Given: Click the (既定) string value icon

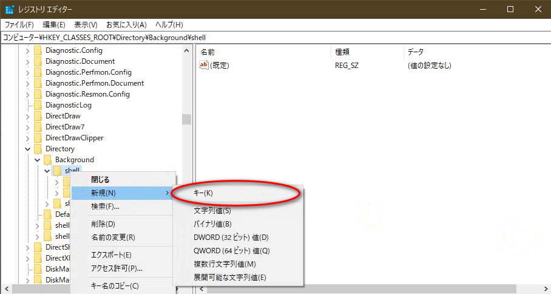Looking at the screenshot, I should [x=204, y=65].
